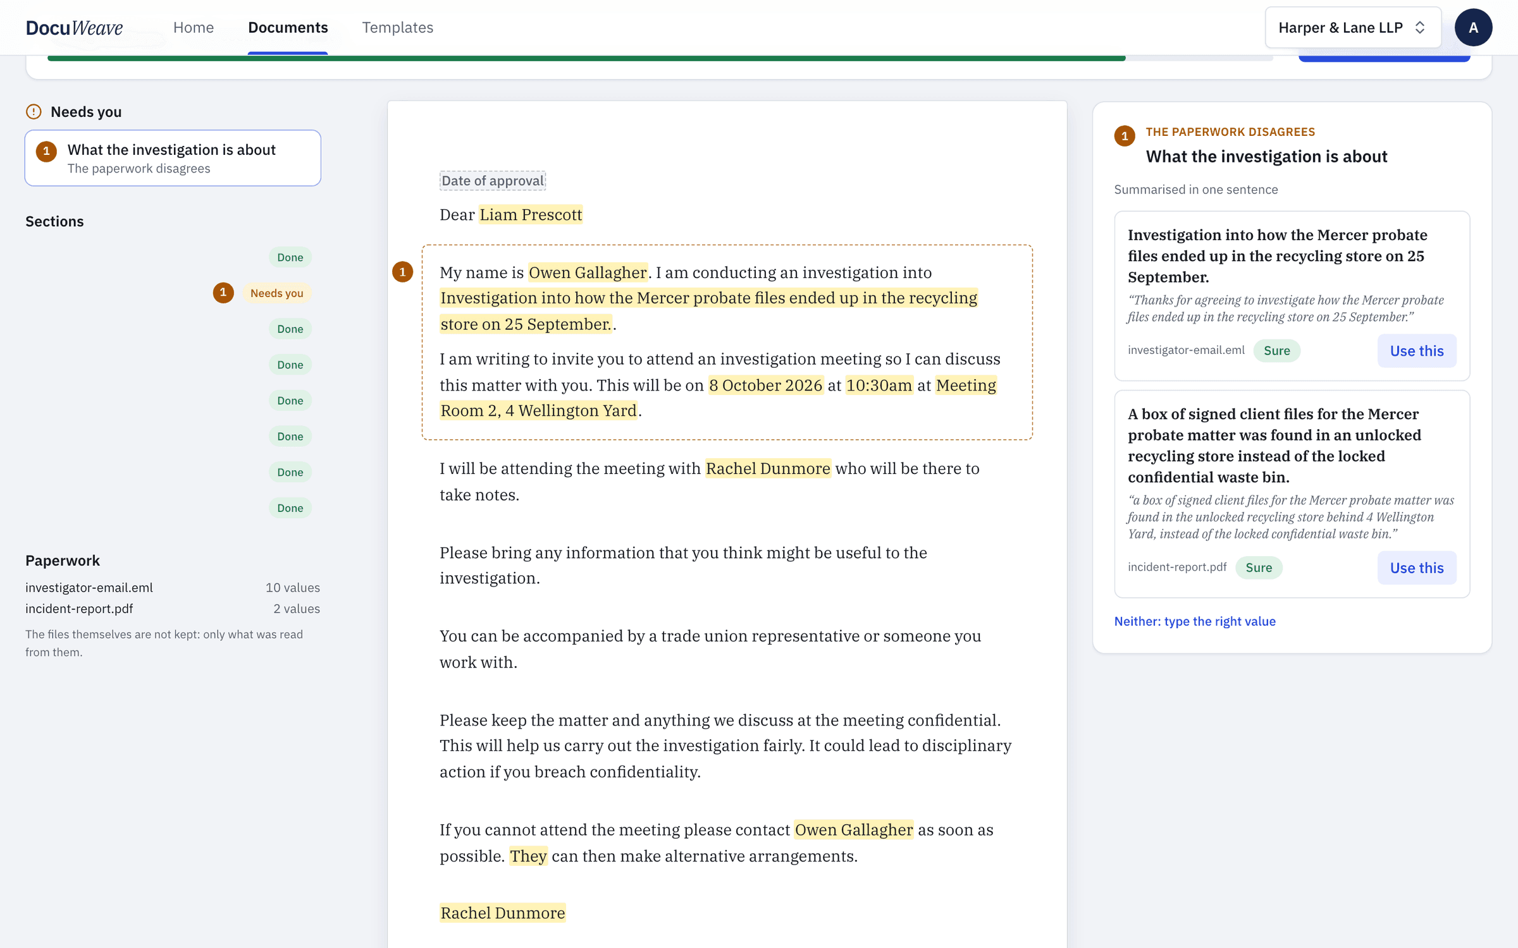This screenshot has height=948, width=1518.
Task: Click the DocuWeave logo
Action: click(74, 27)
